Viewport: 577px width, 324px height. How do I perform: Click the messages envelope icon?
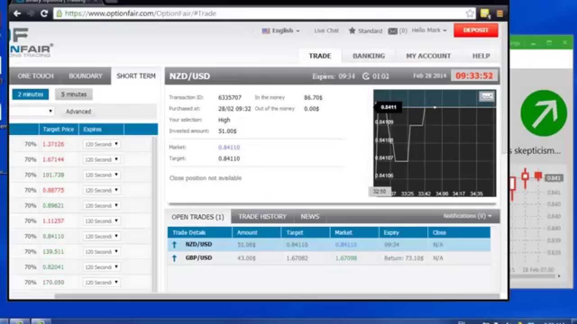tap(393, 31)
